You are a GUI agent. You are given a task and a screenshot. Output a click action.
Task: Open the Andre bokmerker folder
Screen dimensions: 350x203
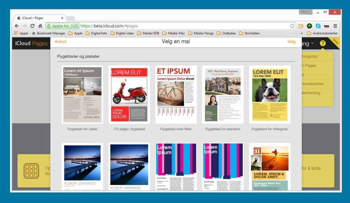(x=322, y=33)
